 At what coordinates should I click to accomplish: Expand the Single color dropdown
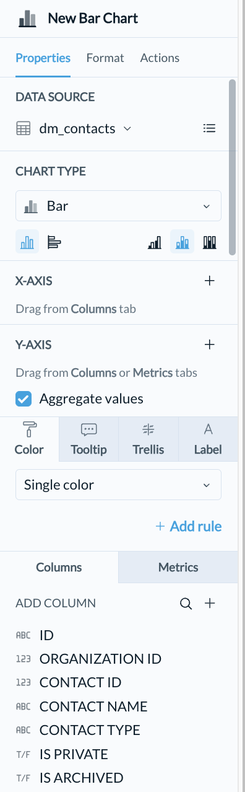(x=118, y=485)
